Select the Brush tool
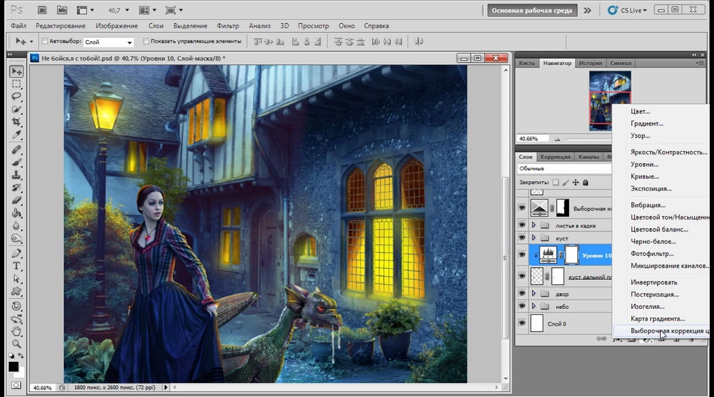714x397 pixels. click(x=17, y=162)
